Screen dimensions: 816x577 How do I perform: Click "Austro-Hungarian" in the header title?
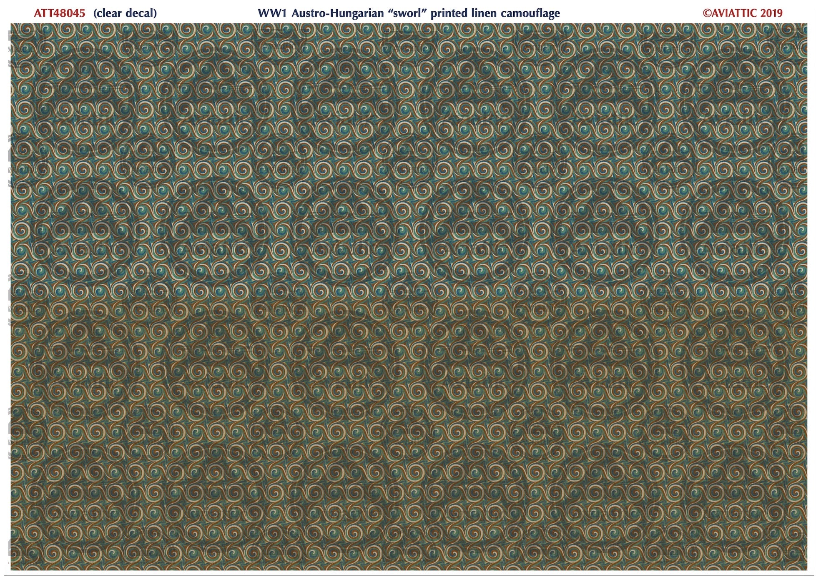point(337,13)
